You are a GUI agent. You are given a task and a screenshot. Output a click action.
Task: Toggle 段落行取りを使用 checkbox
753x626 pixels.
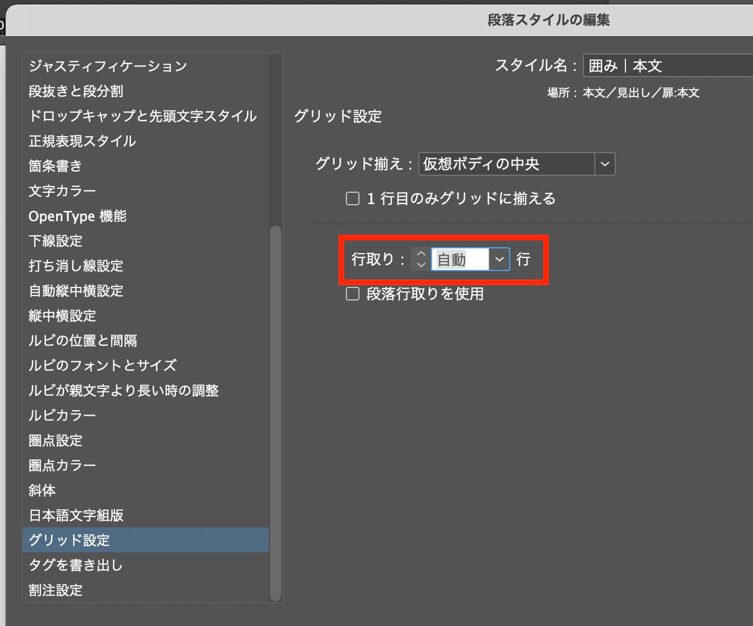pyautogui.click(x=353, y=294)
